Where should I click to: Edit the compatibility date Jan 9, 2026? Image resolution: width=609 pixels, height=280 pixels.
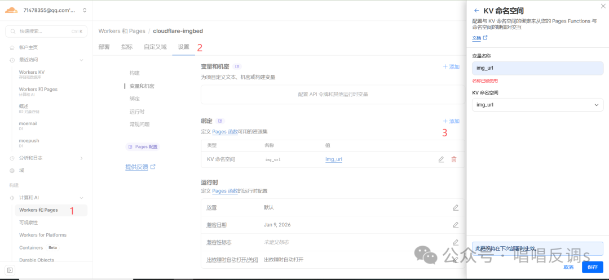point(456,225)
